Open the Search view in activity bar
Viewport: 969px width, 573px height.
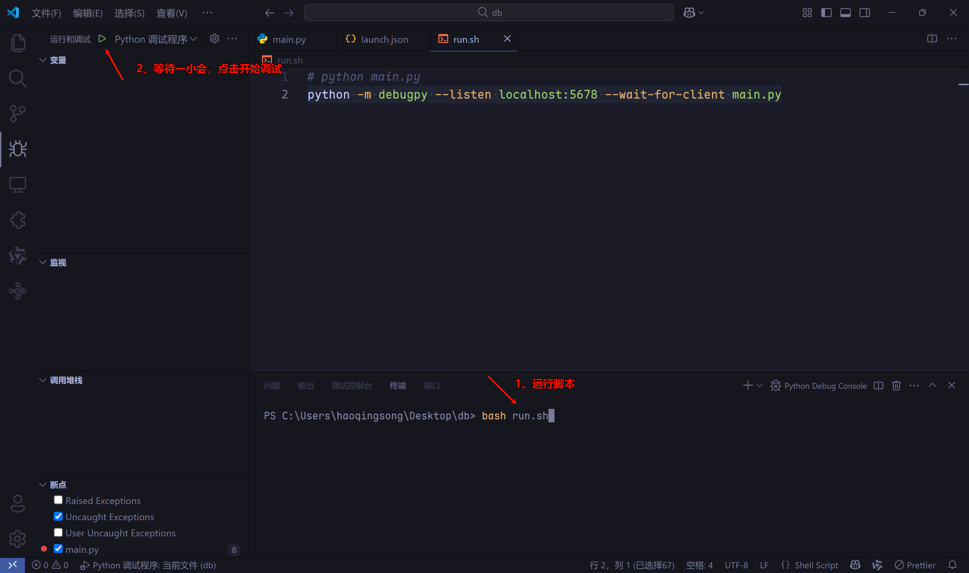[17, 78]
